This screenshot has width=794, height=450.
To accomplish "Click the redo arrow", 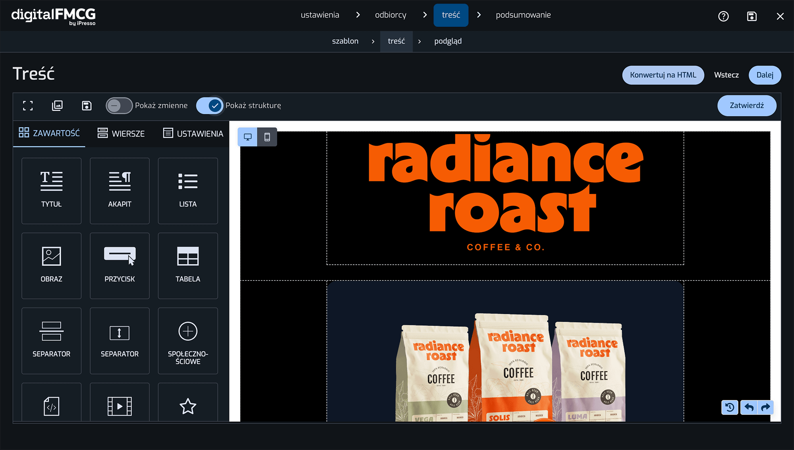I will (x=766, y=407).
